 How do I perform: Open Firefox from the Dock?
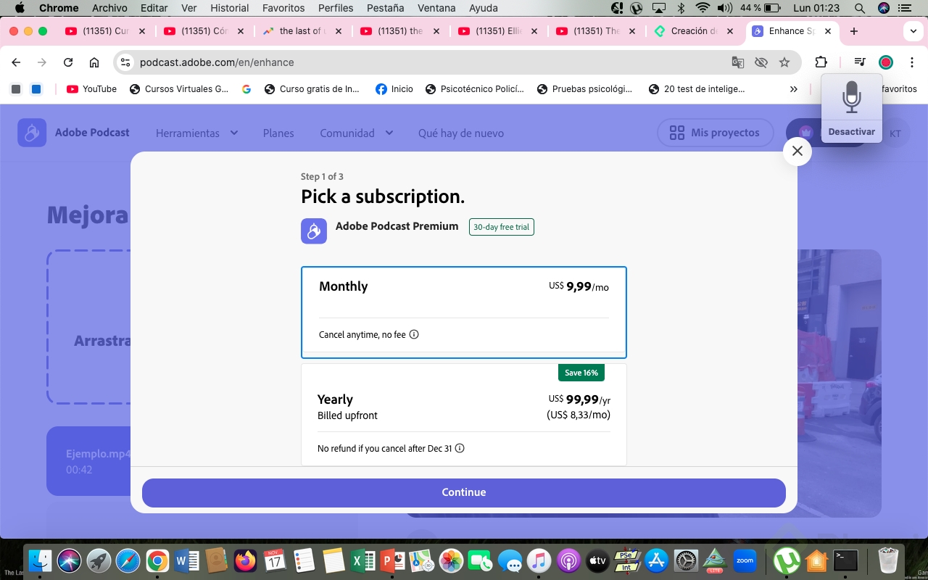click(x=246, y=560)
